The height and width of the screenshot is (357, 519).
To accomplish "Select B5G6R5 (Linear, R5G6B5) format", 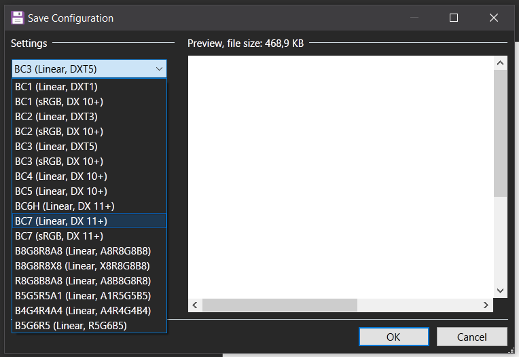I will [90, 326].
